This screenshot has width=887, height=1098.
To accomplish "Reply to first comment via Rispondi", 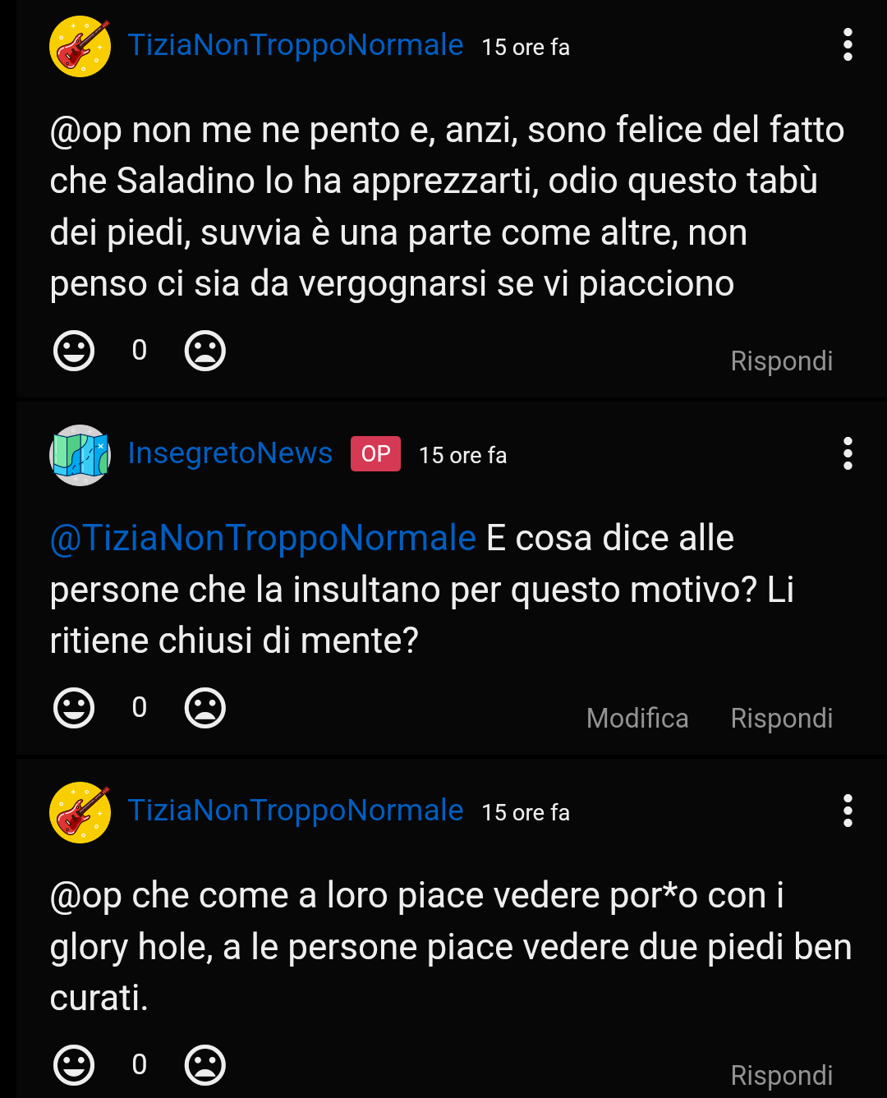I will [782, 361].
